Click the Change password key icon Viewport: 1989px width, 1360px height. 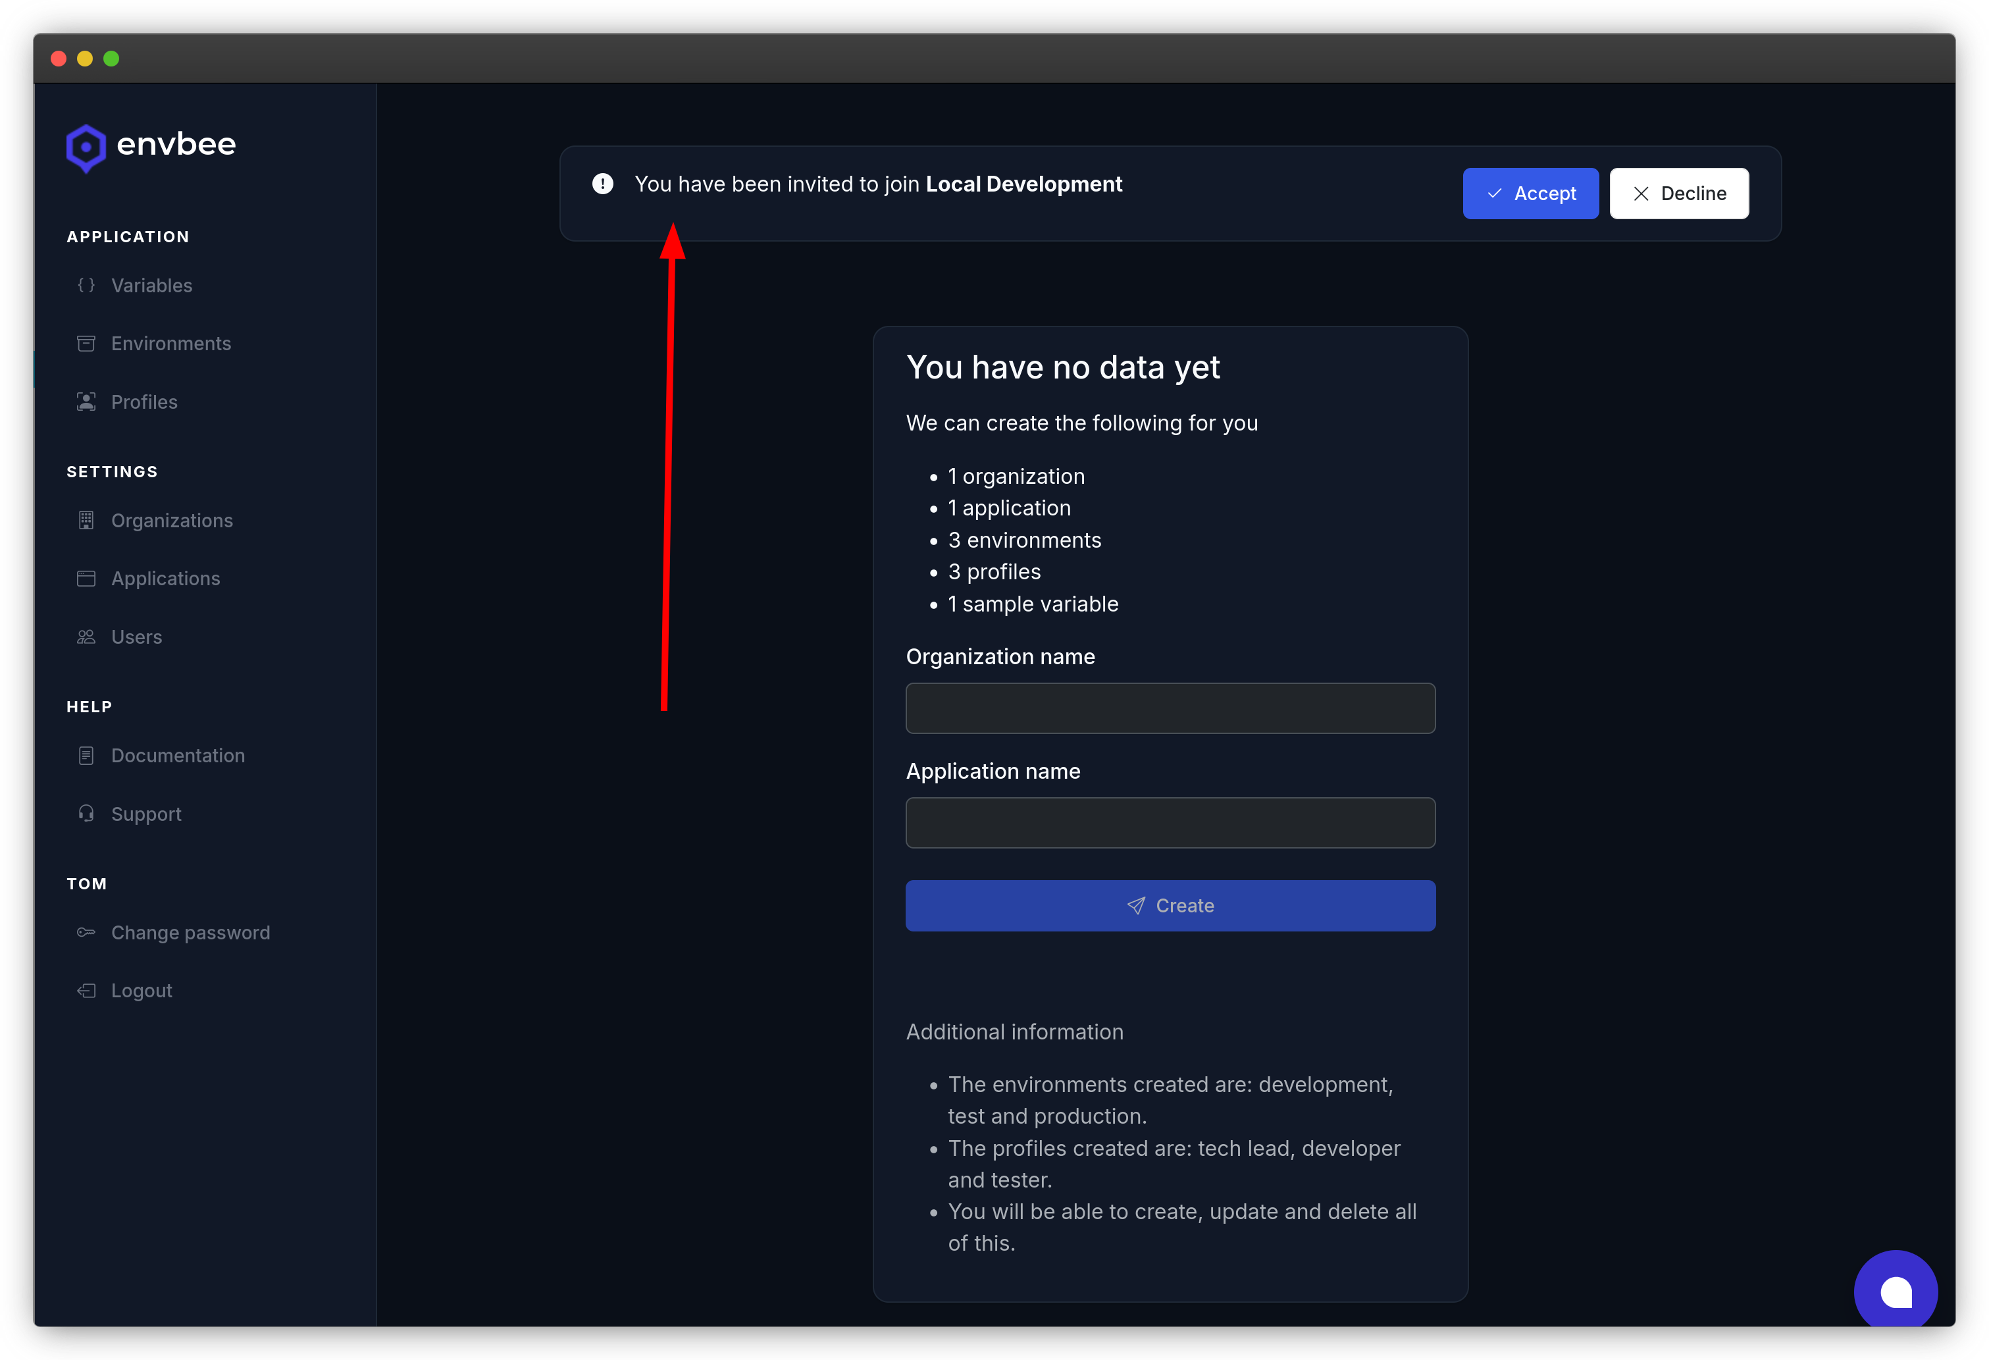[86, 932]
